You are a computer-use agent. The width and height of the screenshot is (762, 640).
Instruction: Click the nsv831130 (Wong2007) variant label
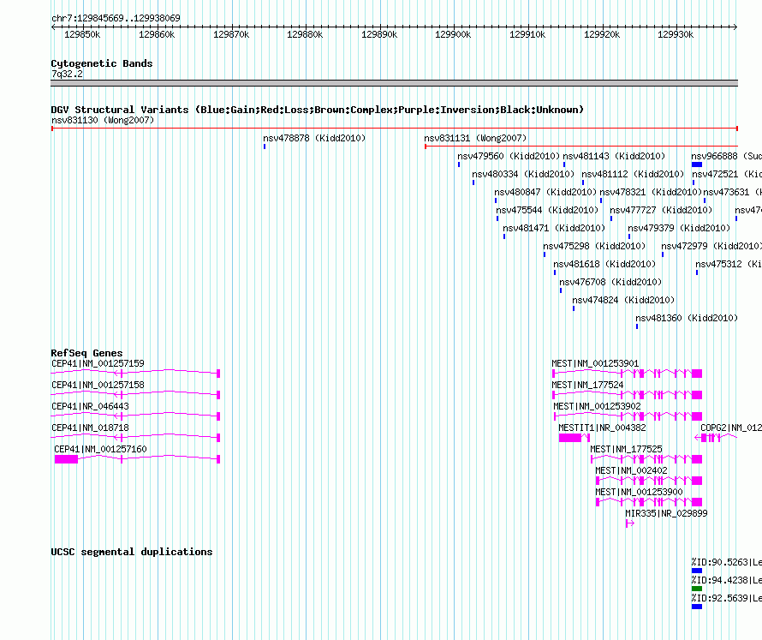click(103, 120)
